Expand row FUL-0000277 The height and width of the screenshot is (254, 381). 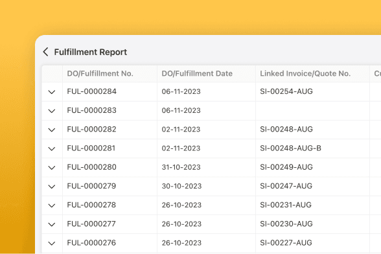(x=52, y=224)
